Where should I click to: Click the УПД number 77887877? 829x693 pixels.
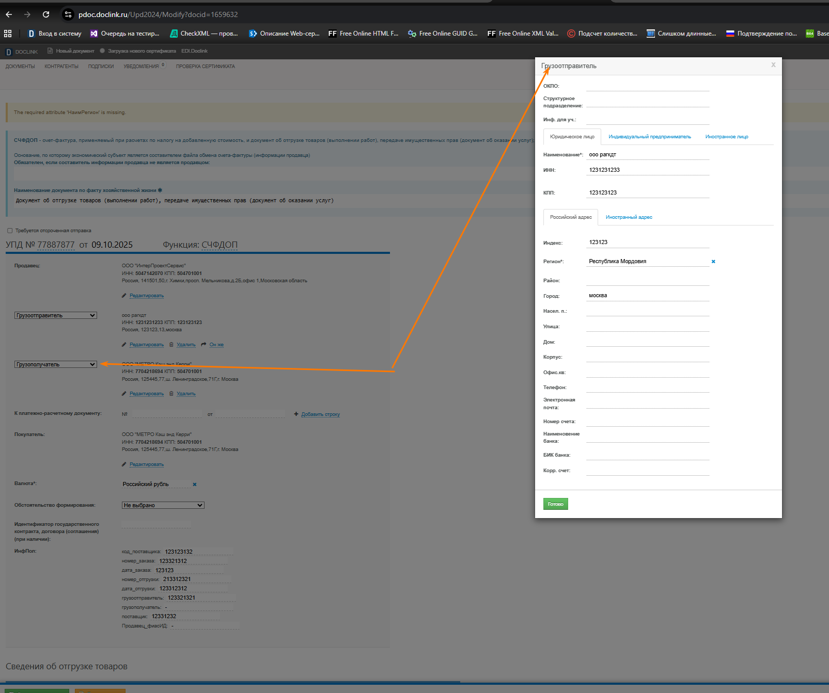click(56, 245)
